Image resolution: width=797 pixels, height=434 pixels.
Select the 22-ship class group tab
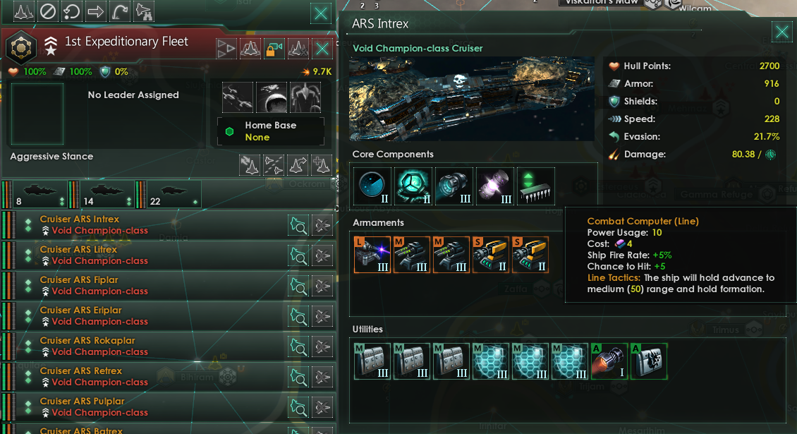(x=169, y=194)
